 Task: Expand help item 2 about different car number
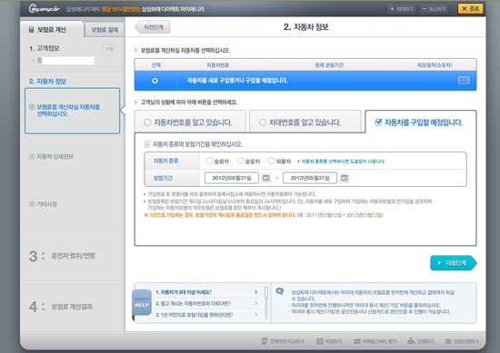[x=206, y=303]
